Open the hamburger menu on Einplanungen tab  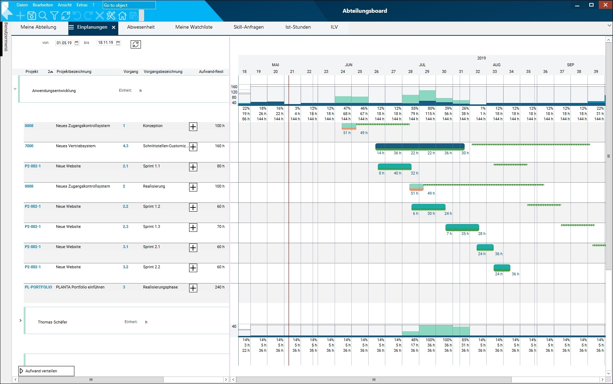(x=71, y=27)
